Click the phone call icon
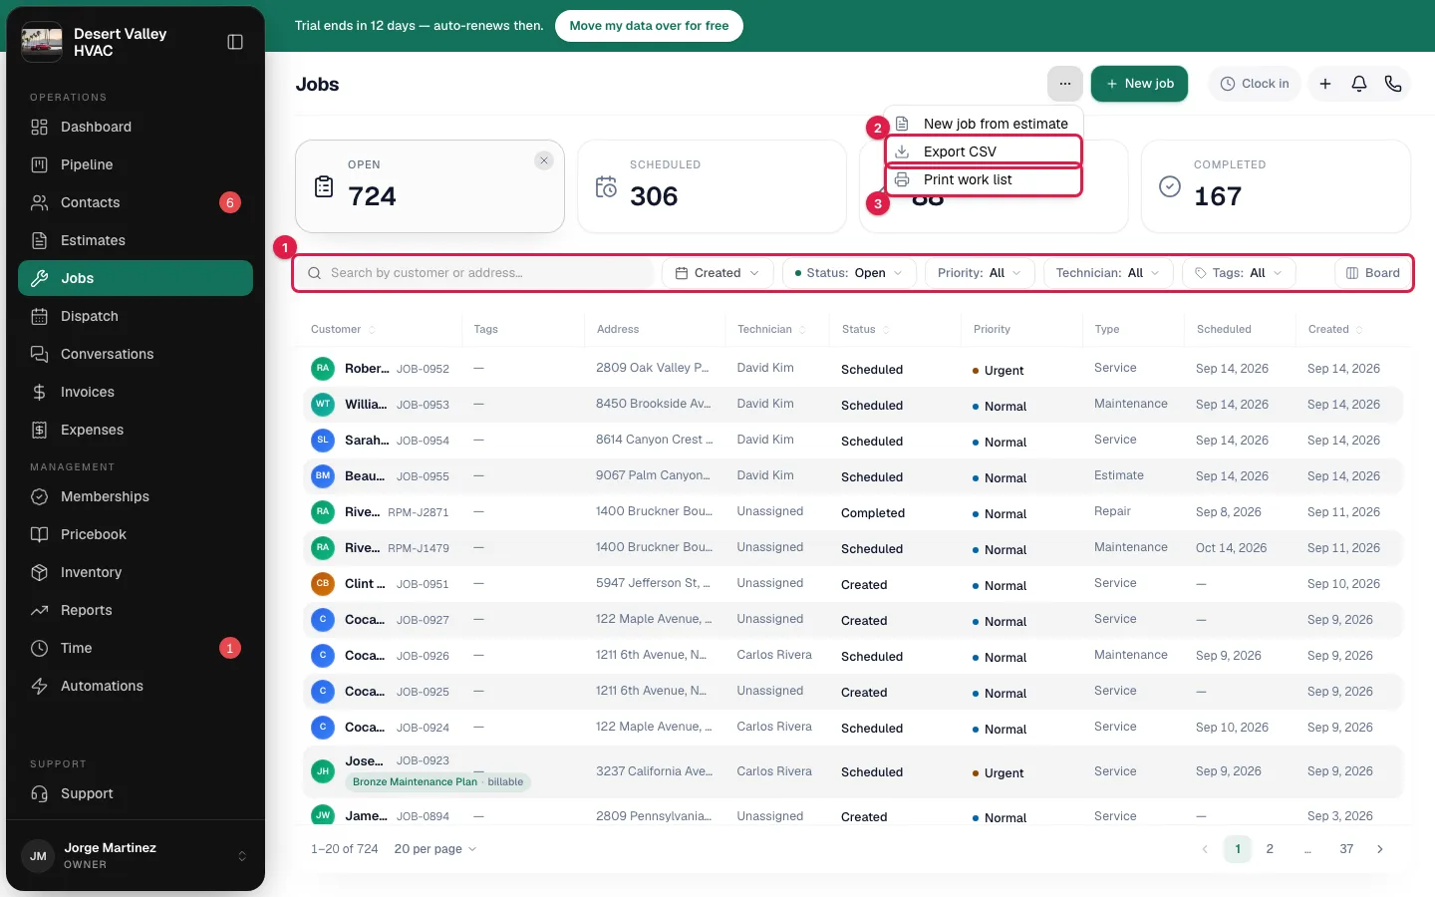The image size is (1435, 897). click(1393, 84)
